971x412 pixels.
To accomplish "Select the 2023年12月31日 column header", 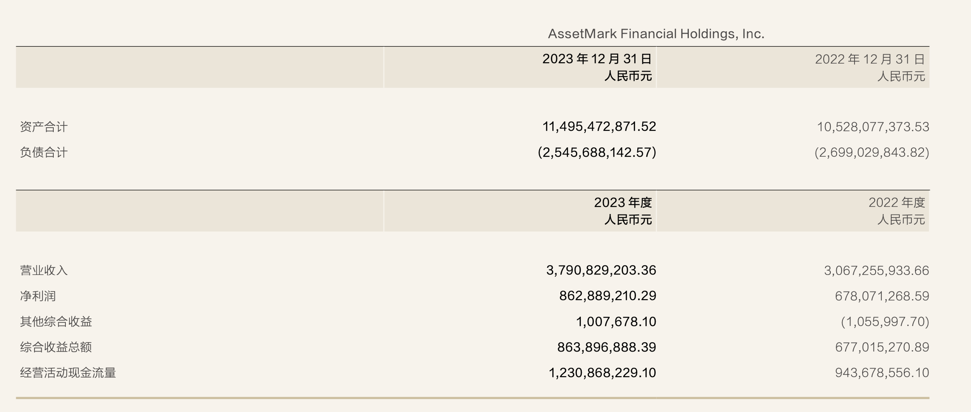I will 597,59.
